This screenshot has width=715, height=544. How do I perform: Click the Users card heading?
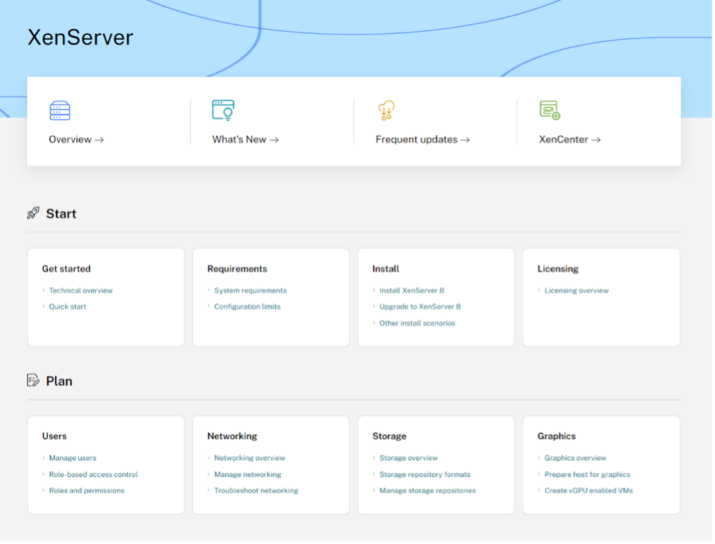(54, 437)
